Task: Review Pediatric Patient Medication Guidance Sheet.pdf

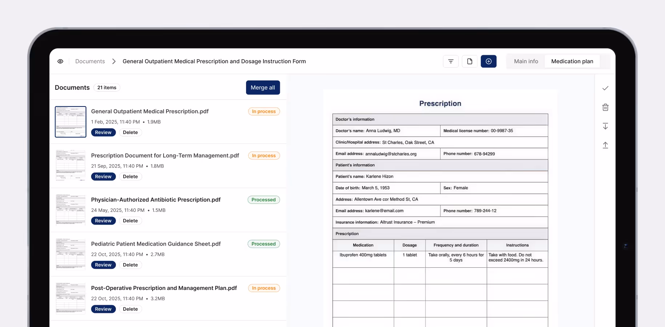Action: (x=103, y=265)
